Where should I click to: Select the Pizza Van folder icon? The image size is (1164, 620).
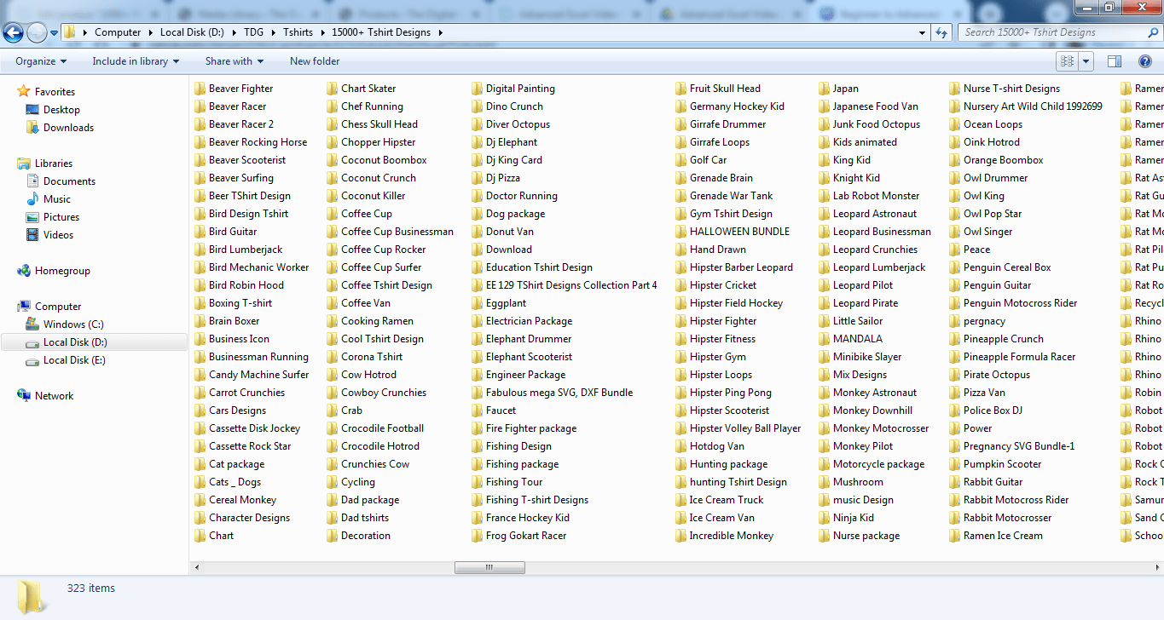click(x=955, y=393)
